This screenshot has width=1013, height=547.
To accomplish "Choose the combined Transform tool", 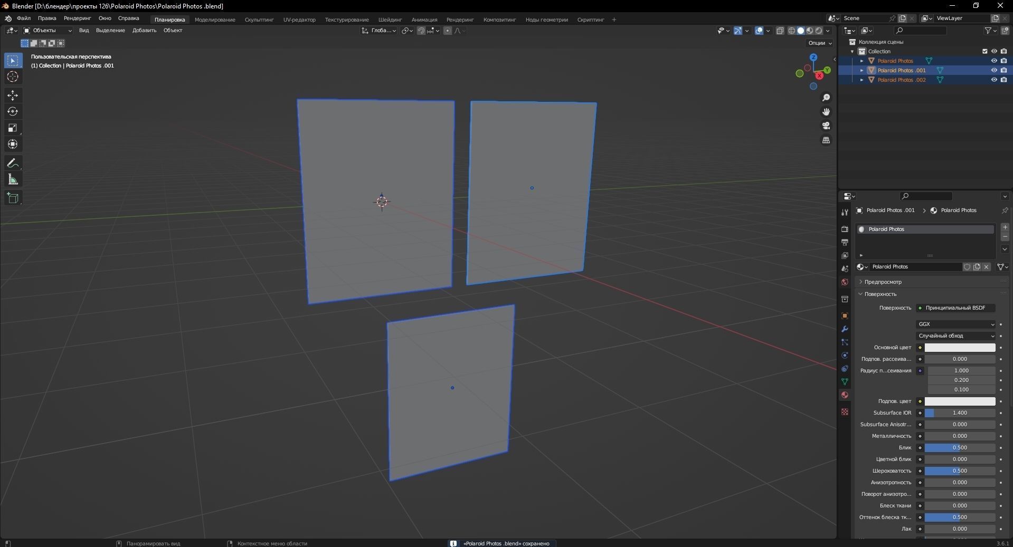I will tap(13, 144).
